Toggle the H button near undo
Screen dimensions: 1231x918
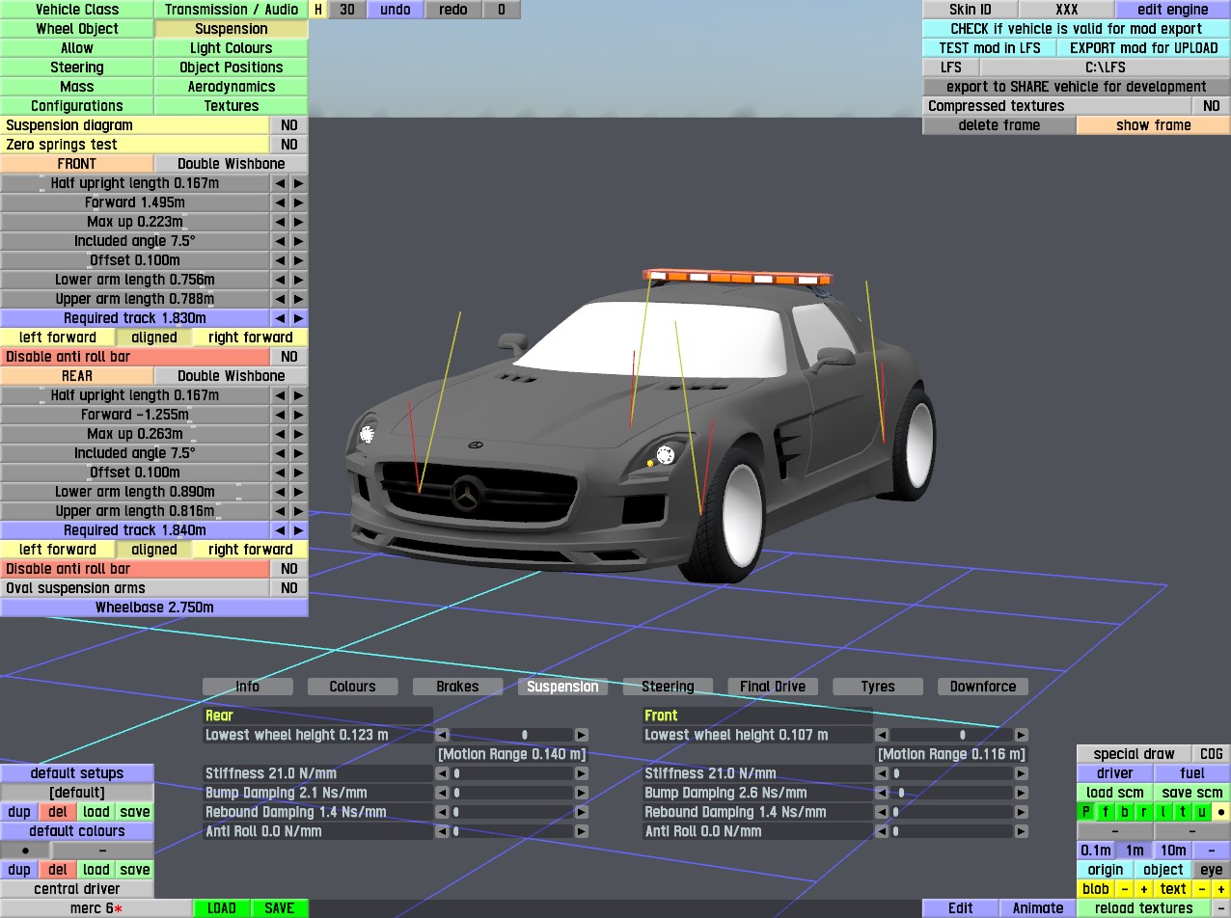click(318, 10)
